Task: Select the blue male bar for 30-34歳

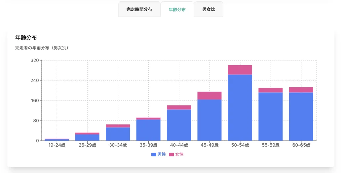Action: pyautogui.click(x=118, y=134)
